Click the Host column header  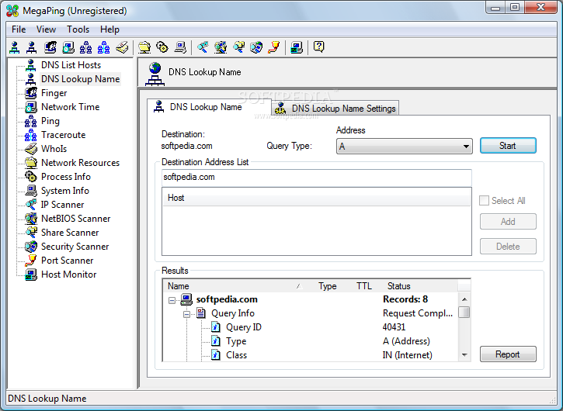[x=316, y=198]
